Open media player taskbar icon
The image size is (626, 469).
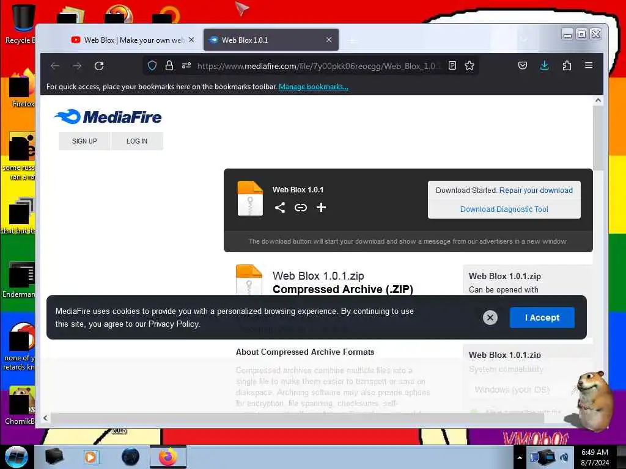point(92,457)
